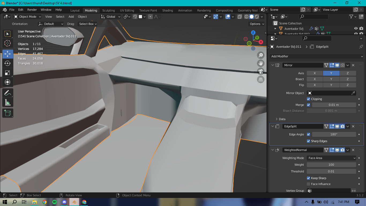Disable Sharp Edges checkbox
366x206 pixels.
[308, 141]
